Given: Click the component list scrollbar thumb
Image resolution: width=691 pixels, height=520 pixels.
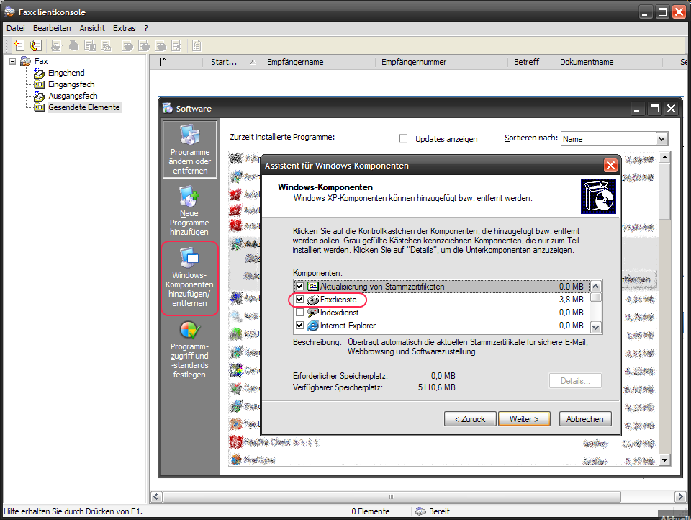Looking at the screenshot, I should click(x=596, y=297).
